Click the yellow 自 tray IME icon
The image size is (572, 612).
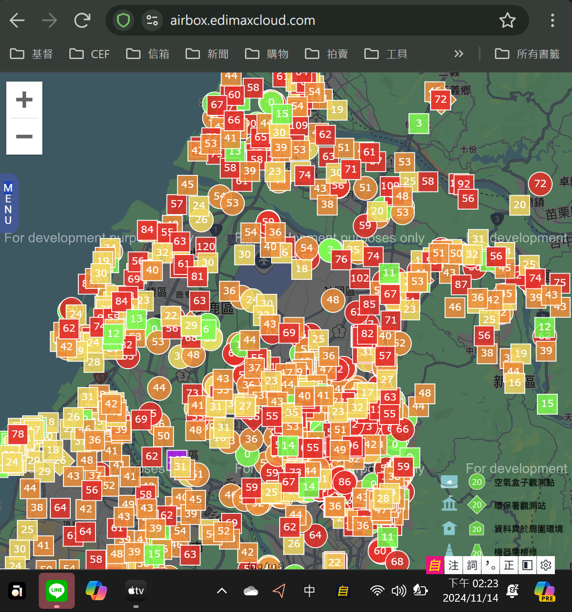click(343, 591)
